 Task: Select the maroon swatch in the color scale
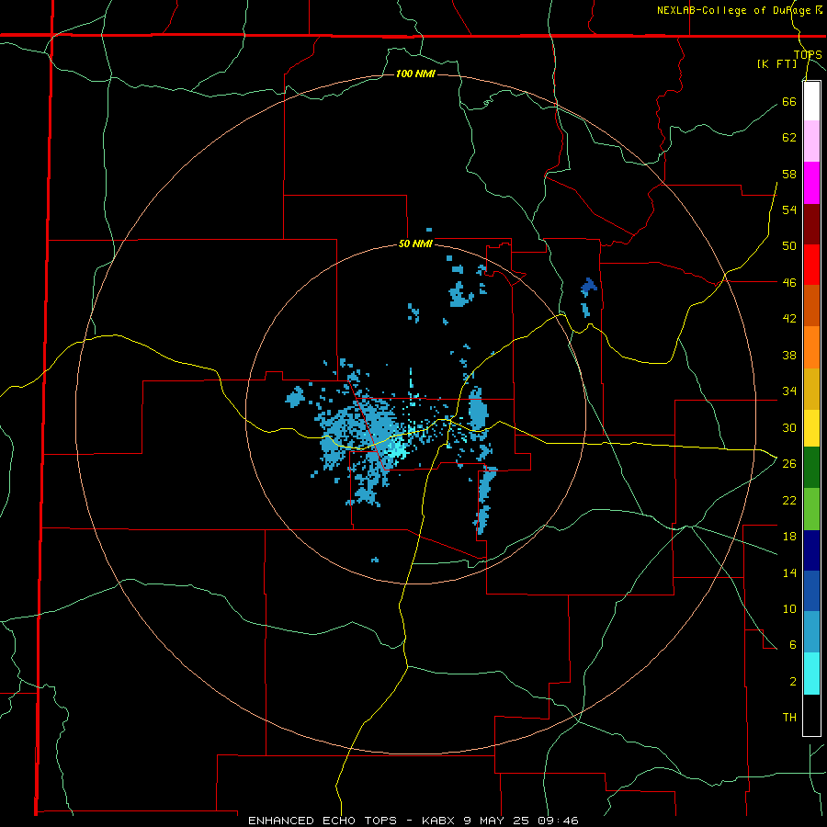coord(811,224)
